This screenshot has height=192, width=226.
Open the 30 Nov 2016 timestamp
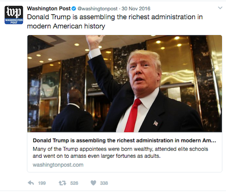(x=136, y=9)
